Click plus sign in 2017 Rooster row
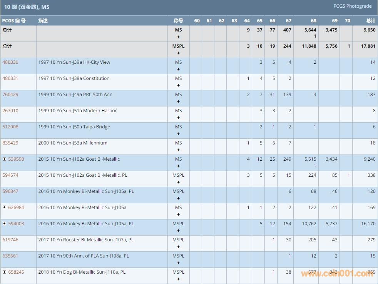Screen dimensions: 378x284 tap(178, 247)
